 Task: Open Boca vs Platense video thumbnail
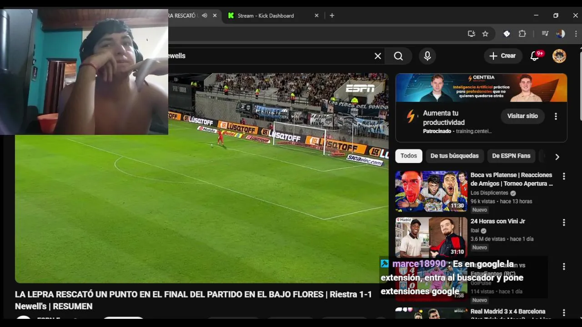click(x=431, y=191)
